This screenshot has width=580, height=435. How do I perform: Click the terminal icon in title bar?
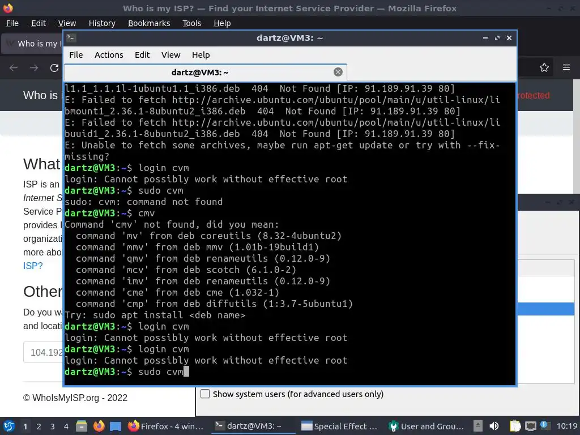(x=71, y=38)
